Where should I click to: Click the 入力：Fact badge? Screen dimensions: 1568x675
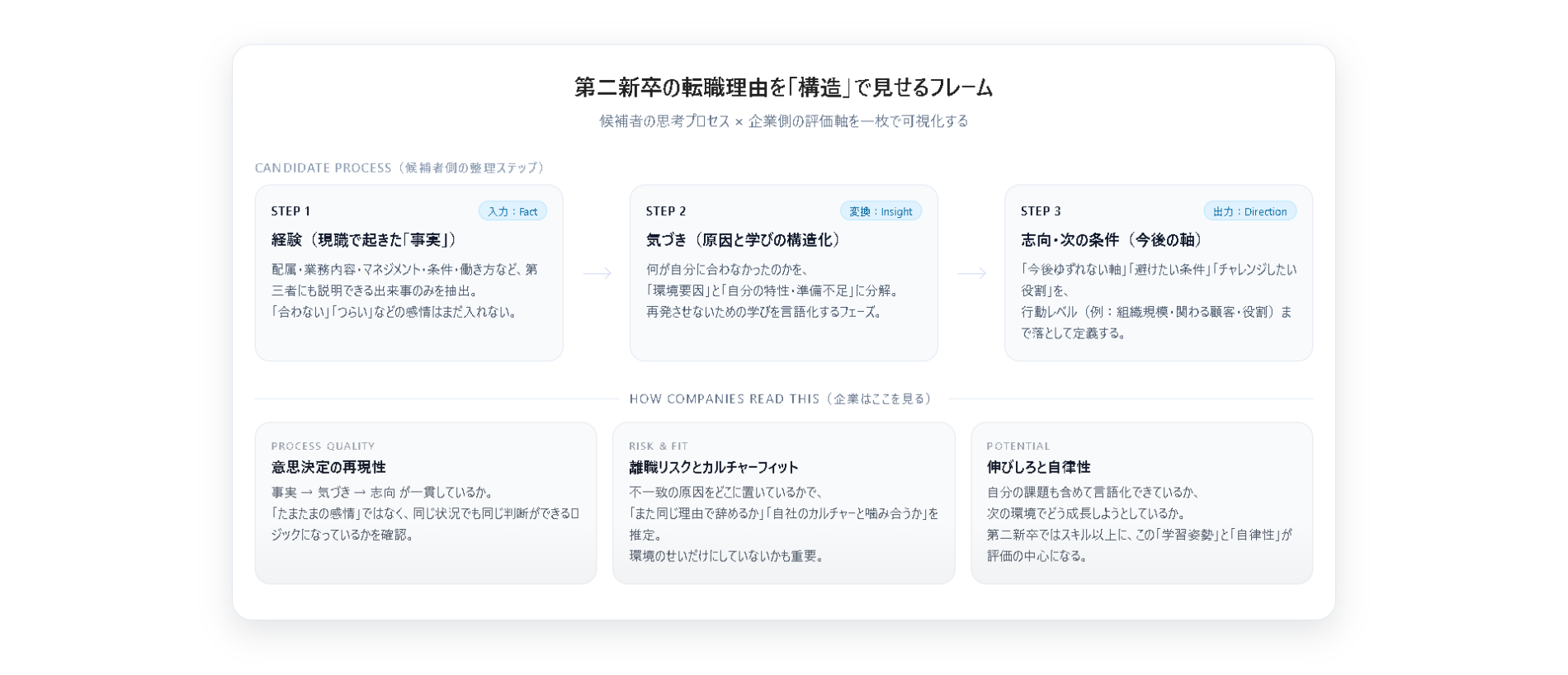coord(512,211)
